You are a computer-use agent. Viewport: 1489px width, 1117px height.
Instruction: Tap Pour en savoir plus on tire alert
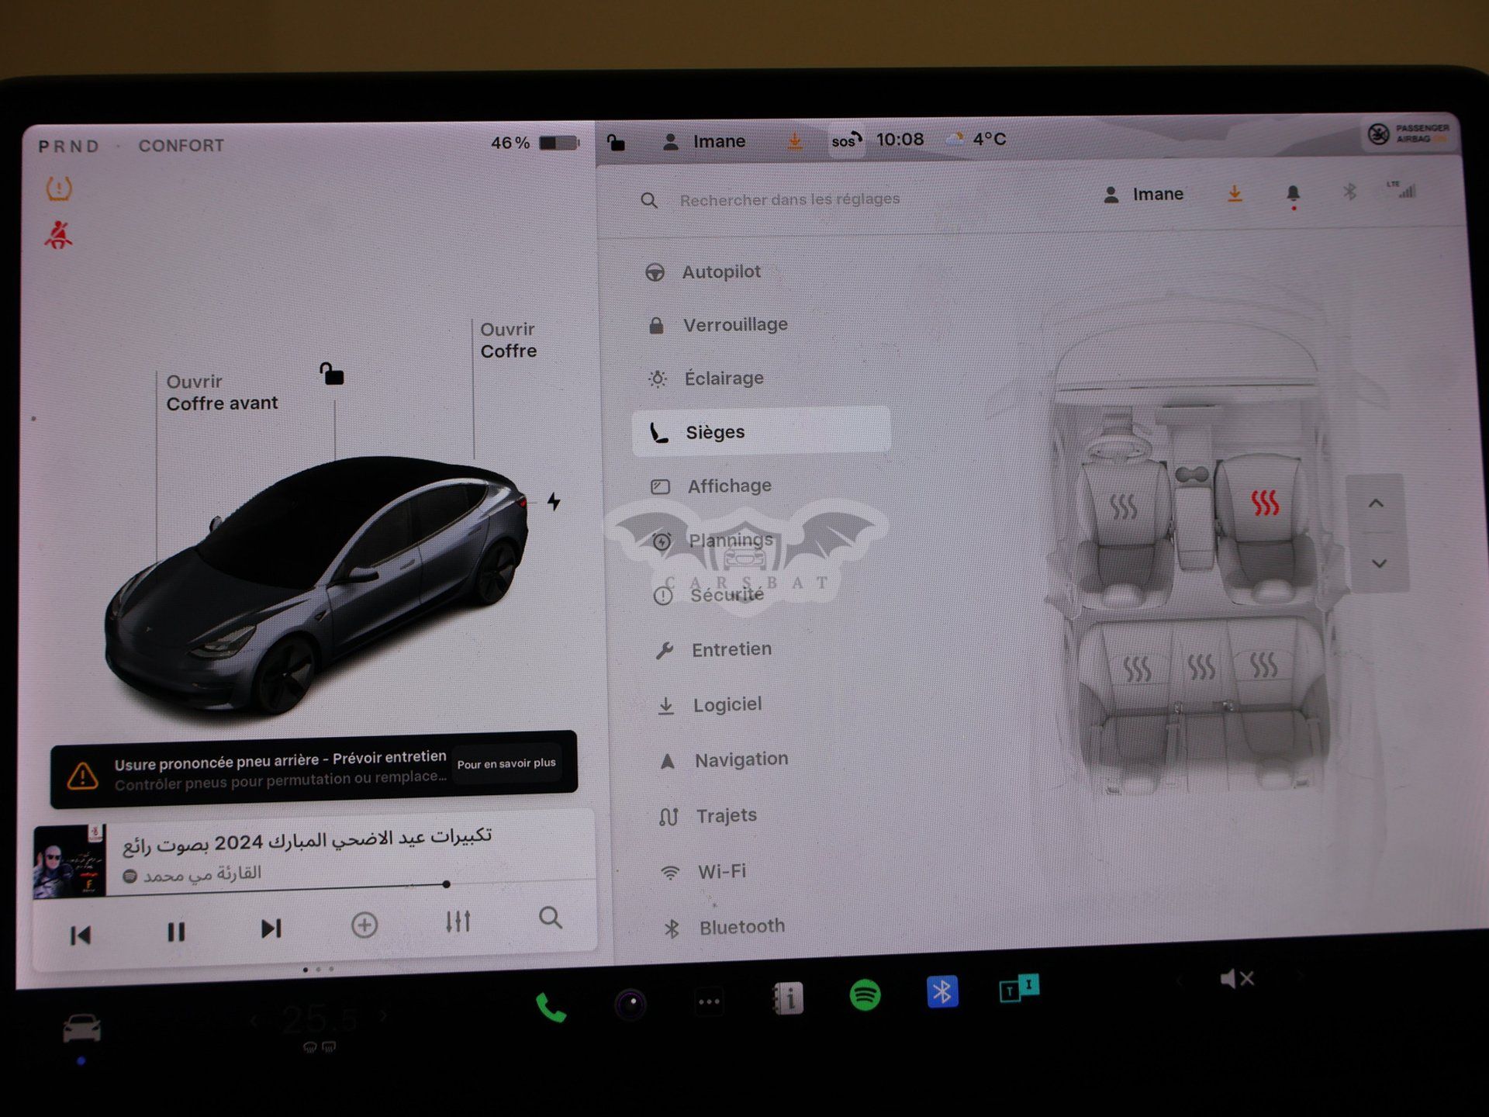pos(506,763)
